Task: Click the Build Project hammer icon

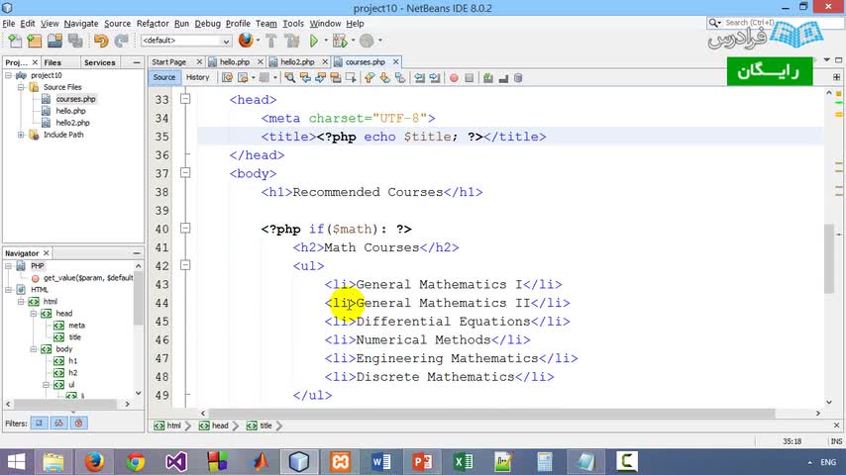Action: point(271,41)
